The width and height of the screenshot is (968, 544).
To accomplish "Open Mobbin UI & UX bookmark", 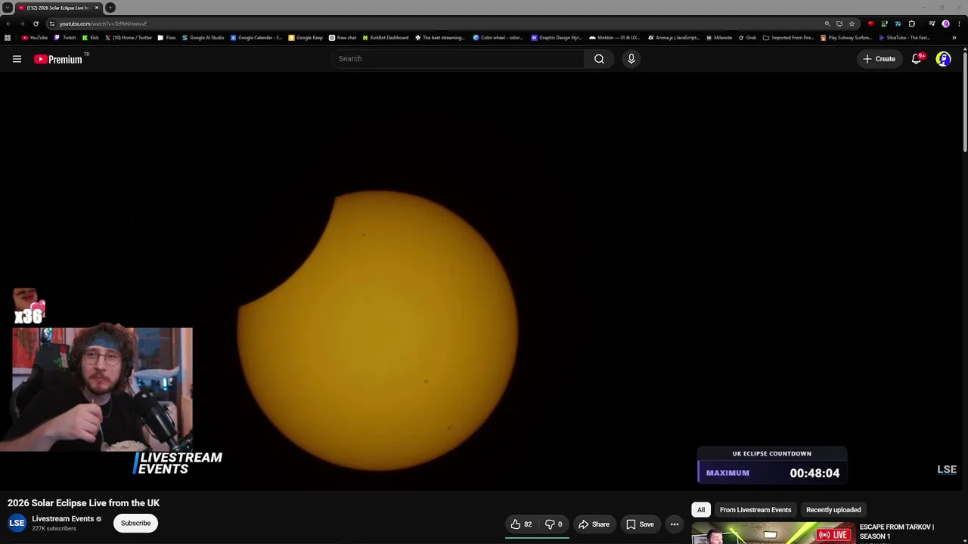I will tap(615, 38).
